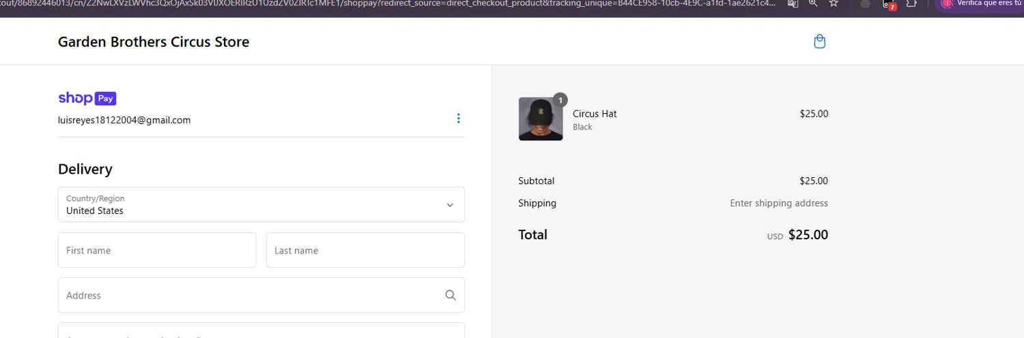
Task: Open the extension with red 7 badge
Action: 890,4
